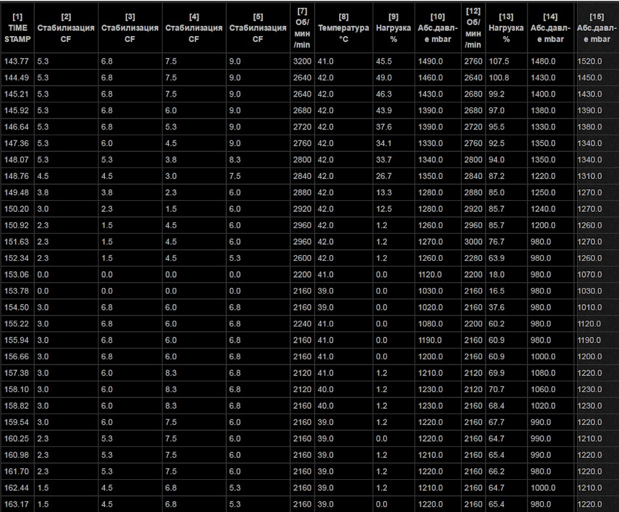Click the timestamp cell 148.76
The image size is (619, 512).
[x=17, y=176]
